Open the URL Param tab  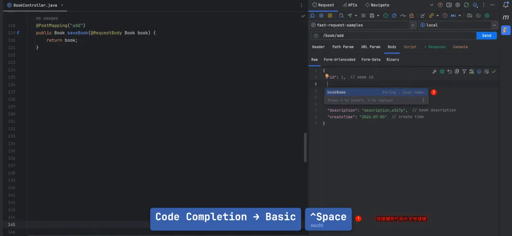click(x=371, y=47)
